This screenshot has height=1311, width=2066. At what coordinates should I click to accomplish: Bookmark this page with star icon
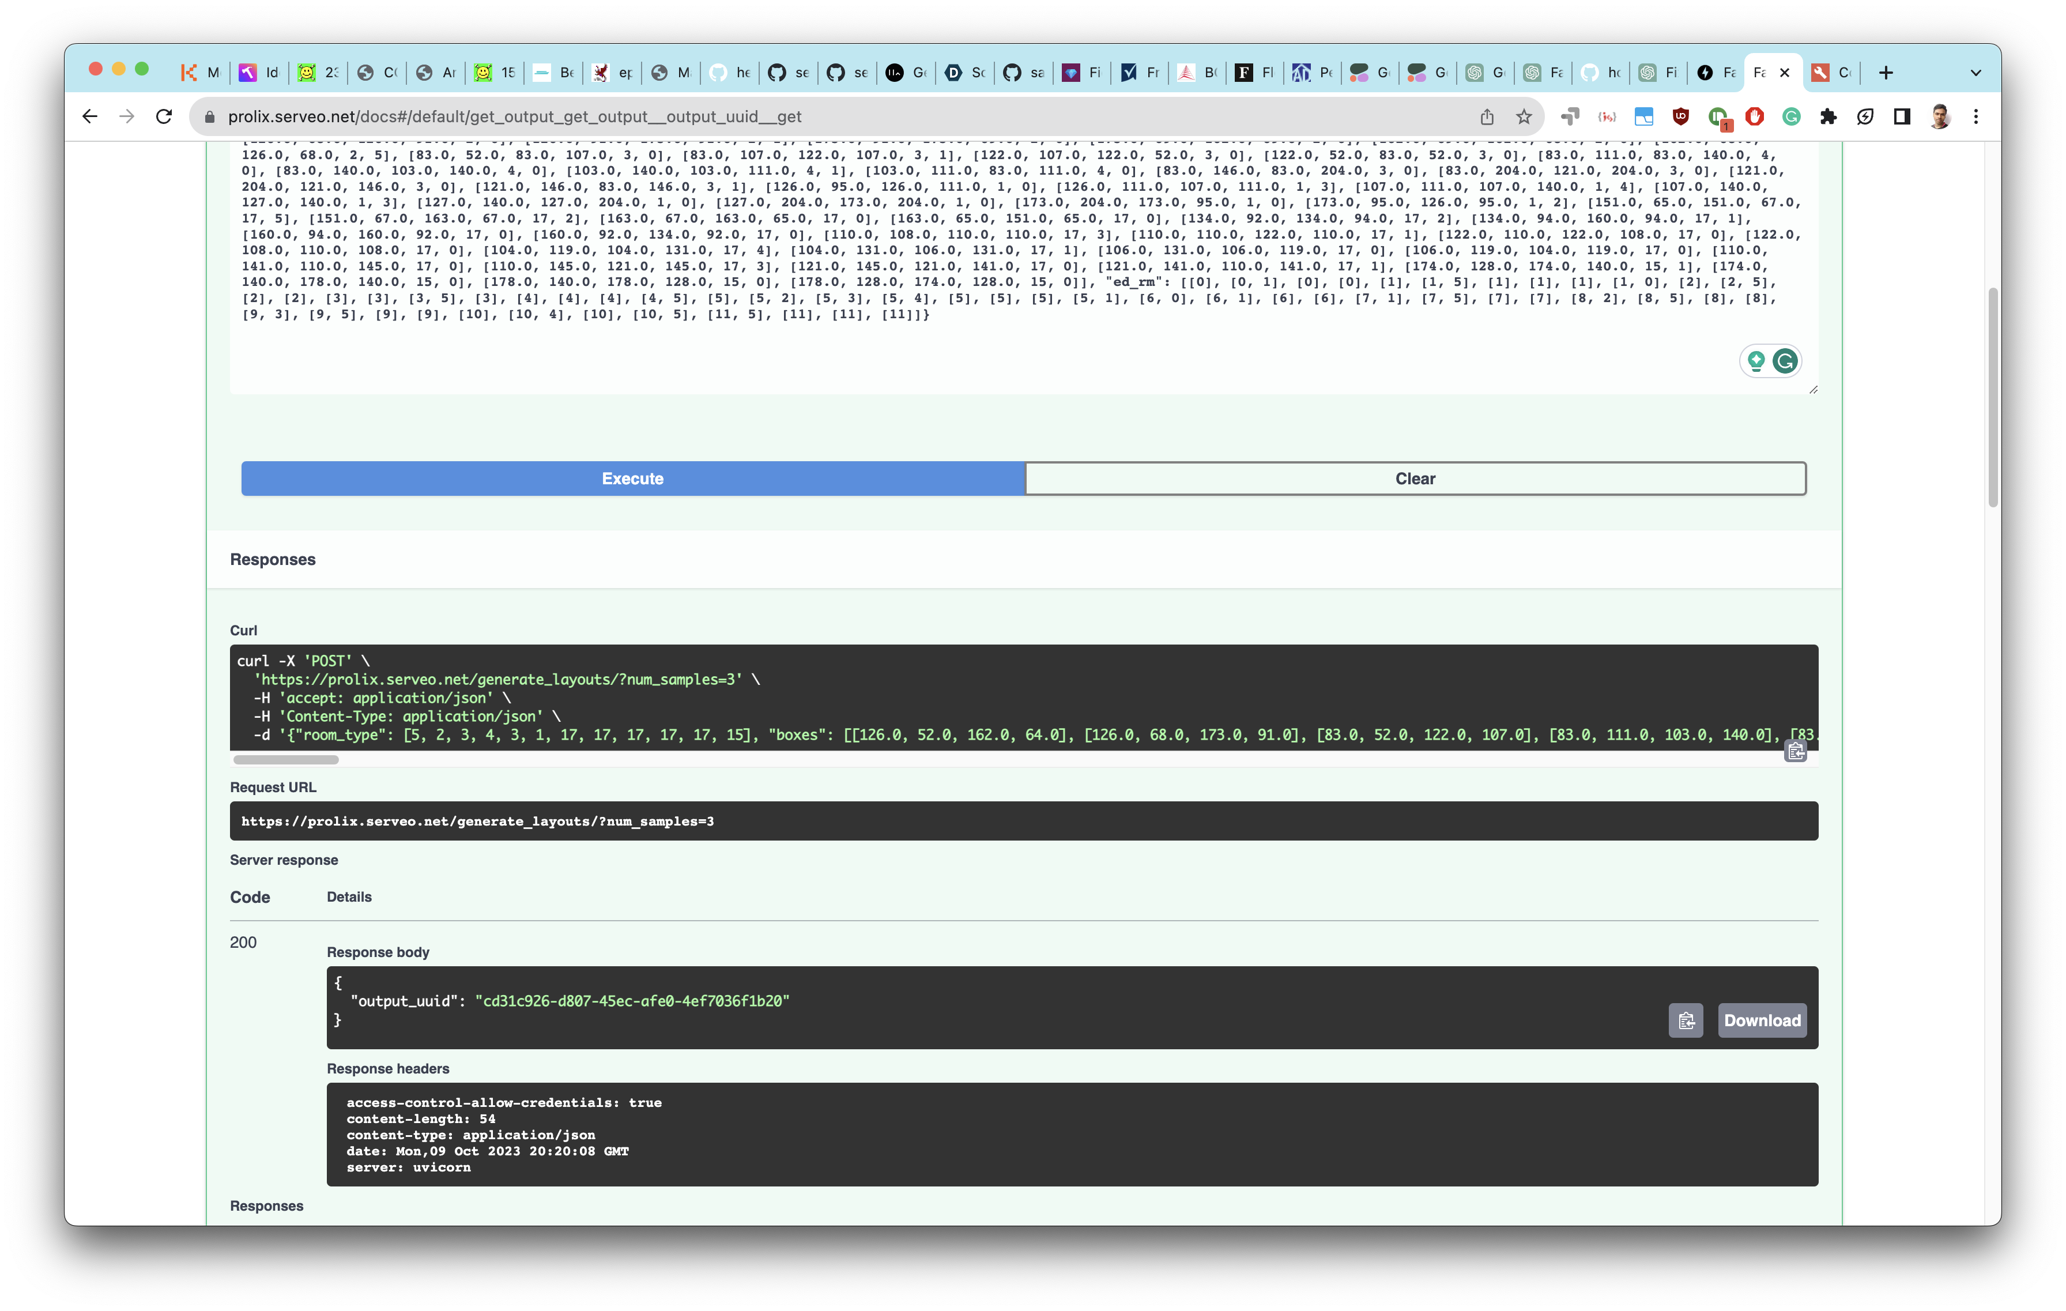(1524, 116)
